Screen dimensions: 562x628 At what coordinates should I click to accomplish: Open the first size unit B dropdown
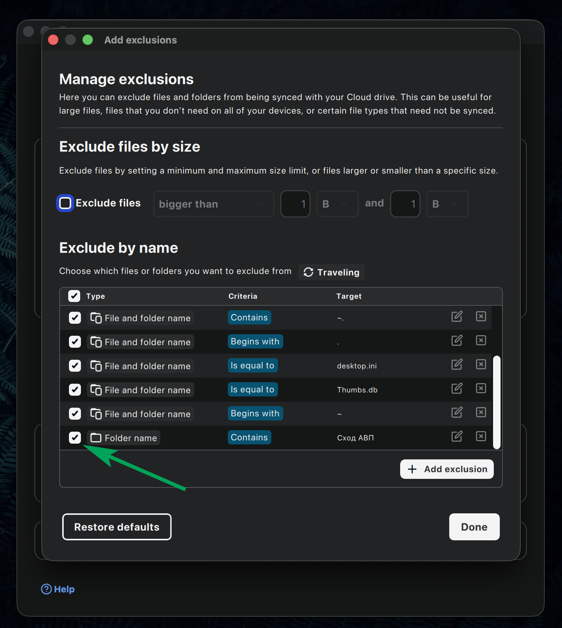click(337, 204)
